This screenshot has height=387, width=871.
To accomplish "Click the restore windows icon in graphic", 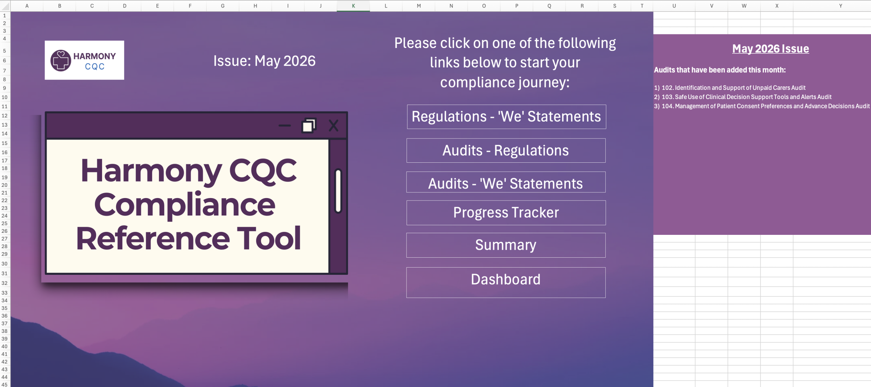I will (309, 126).
